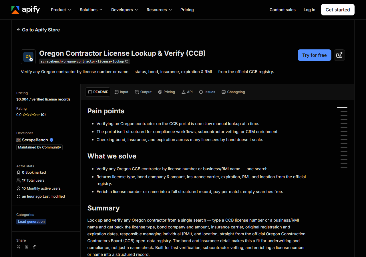Go back to Apify Store
366x257 pixels.
(38, 30)
